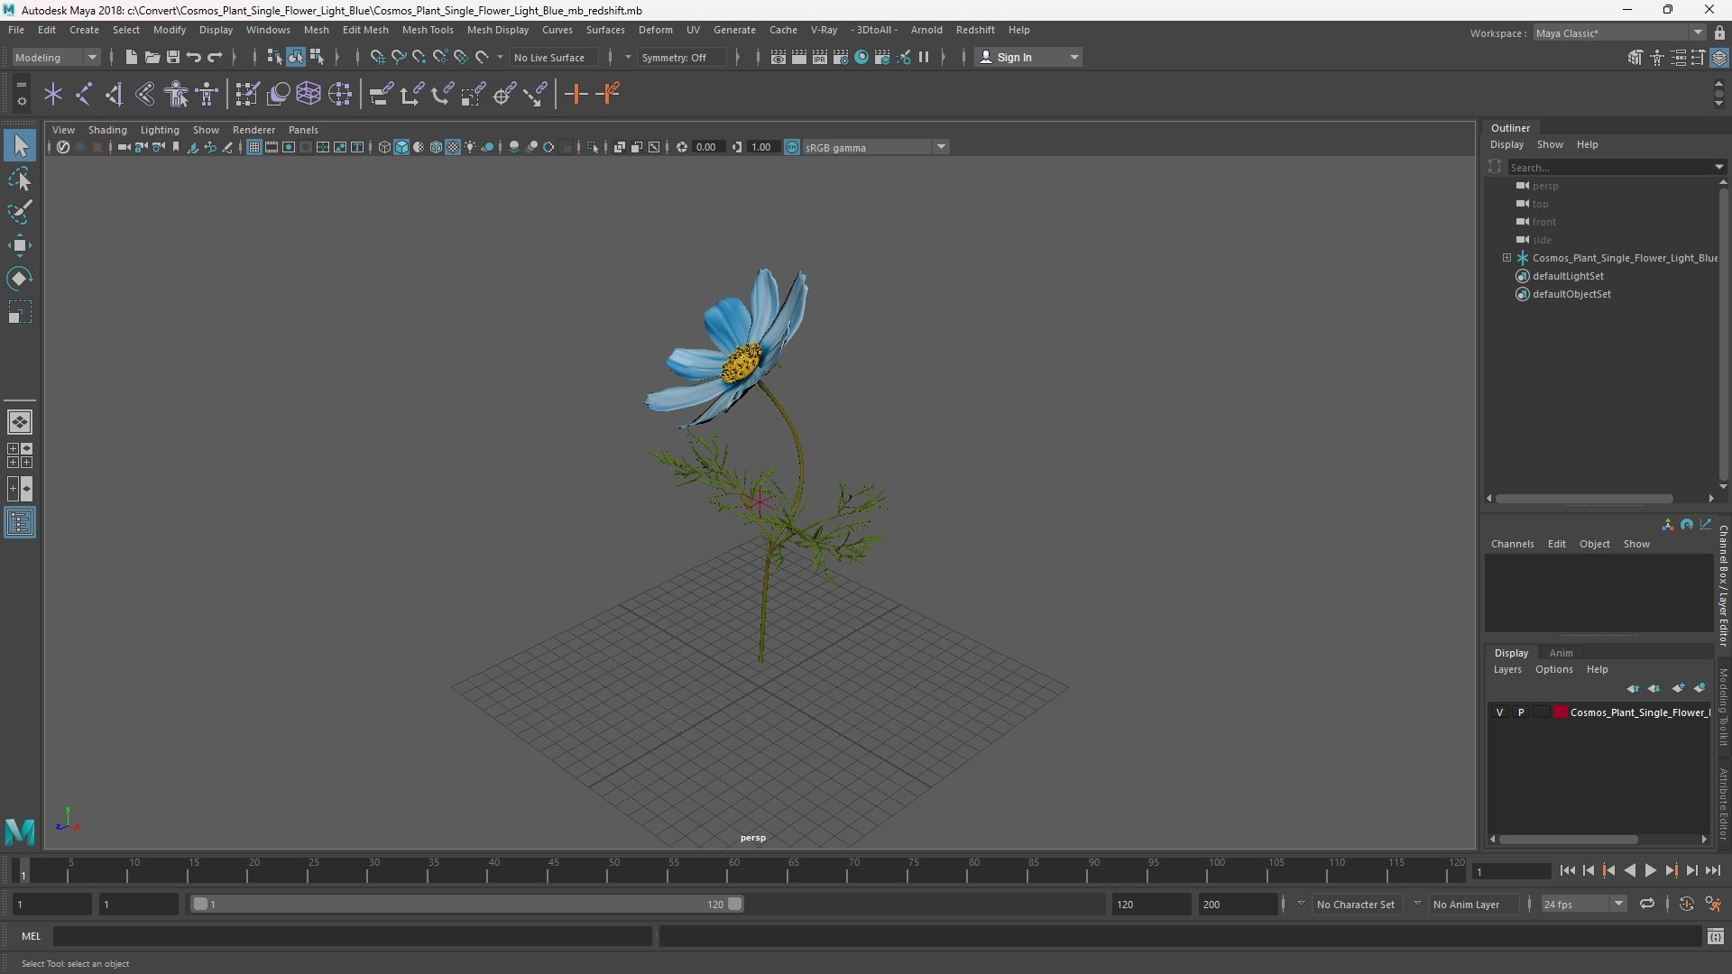The width and height of the screenshot is (1732, 974).
Task: Toggle the auto keyframe button
Action: (1686, 904)
